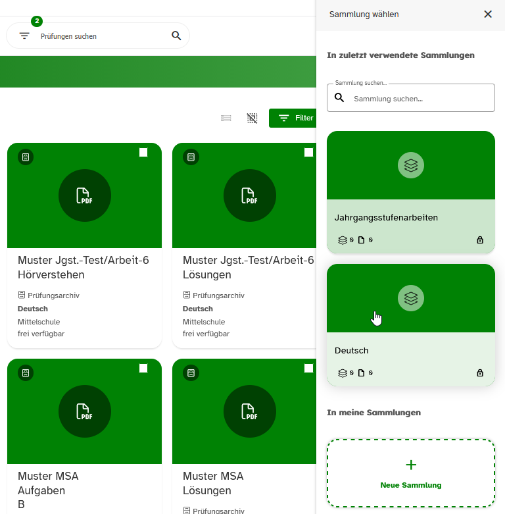This screenshot has width=505, height=514.
Task: Click the select-all grid icon
Action: [252, 118]
